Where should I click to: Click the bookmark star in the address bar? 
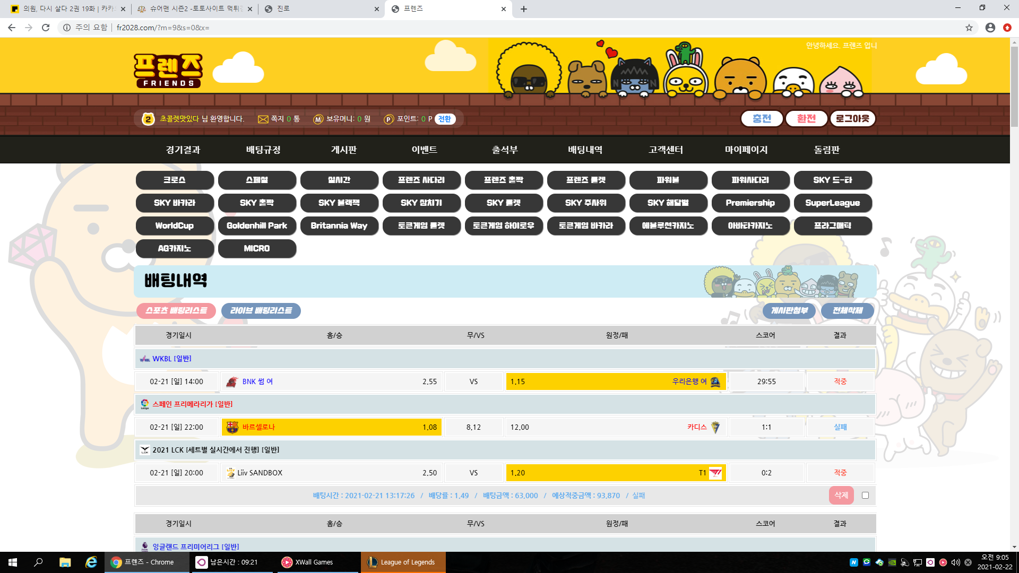(x=969, y=28)
